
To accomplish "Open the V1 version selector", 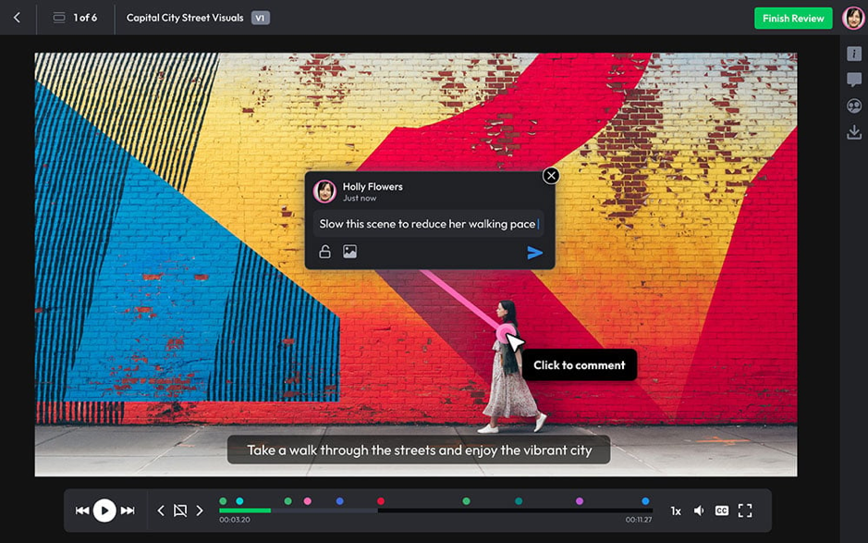I will [259, 18].
